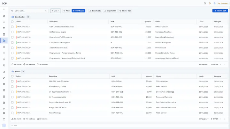The height and width of the screenshot is (129, 230).
Task: Open the blue sparkles AI assistant icon
Action: pos(214,4)
